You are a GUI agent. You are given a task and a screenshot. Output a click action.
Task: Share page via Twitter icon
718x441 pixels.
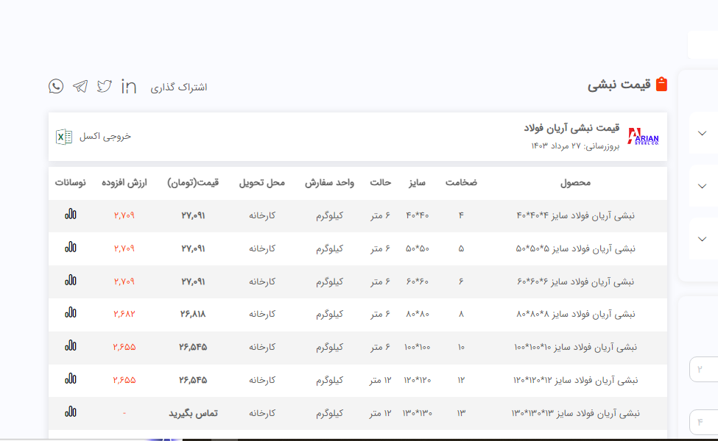click(105, 87)
